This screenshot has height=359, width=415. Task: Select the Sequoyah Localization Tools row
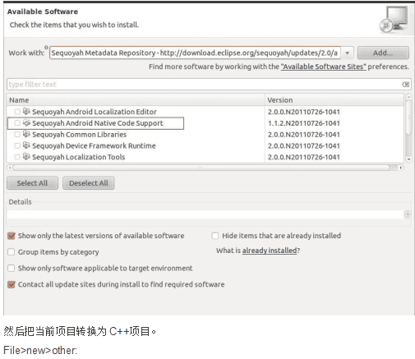pos(205,157)
